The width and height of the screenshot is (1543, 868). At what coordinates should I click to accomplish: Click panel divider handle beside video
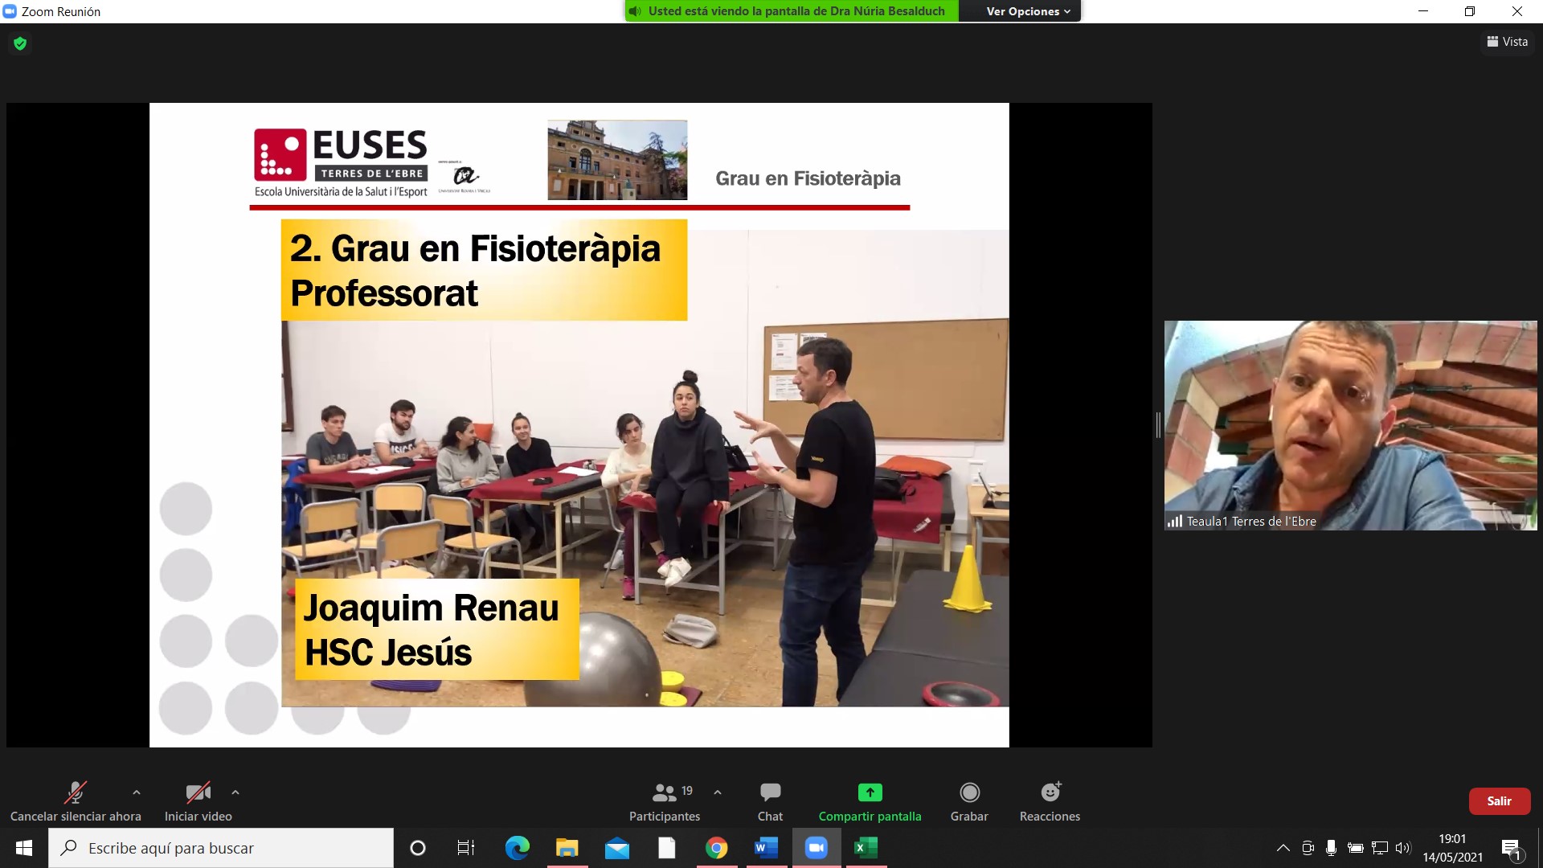(1158, 425)
